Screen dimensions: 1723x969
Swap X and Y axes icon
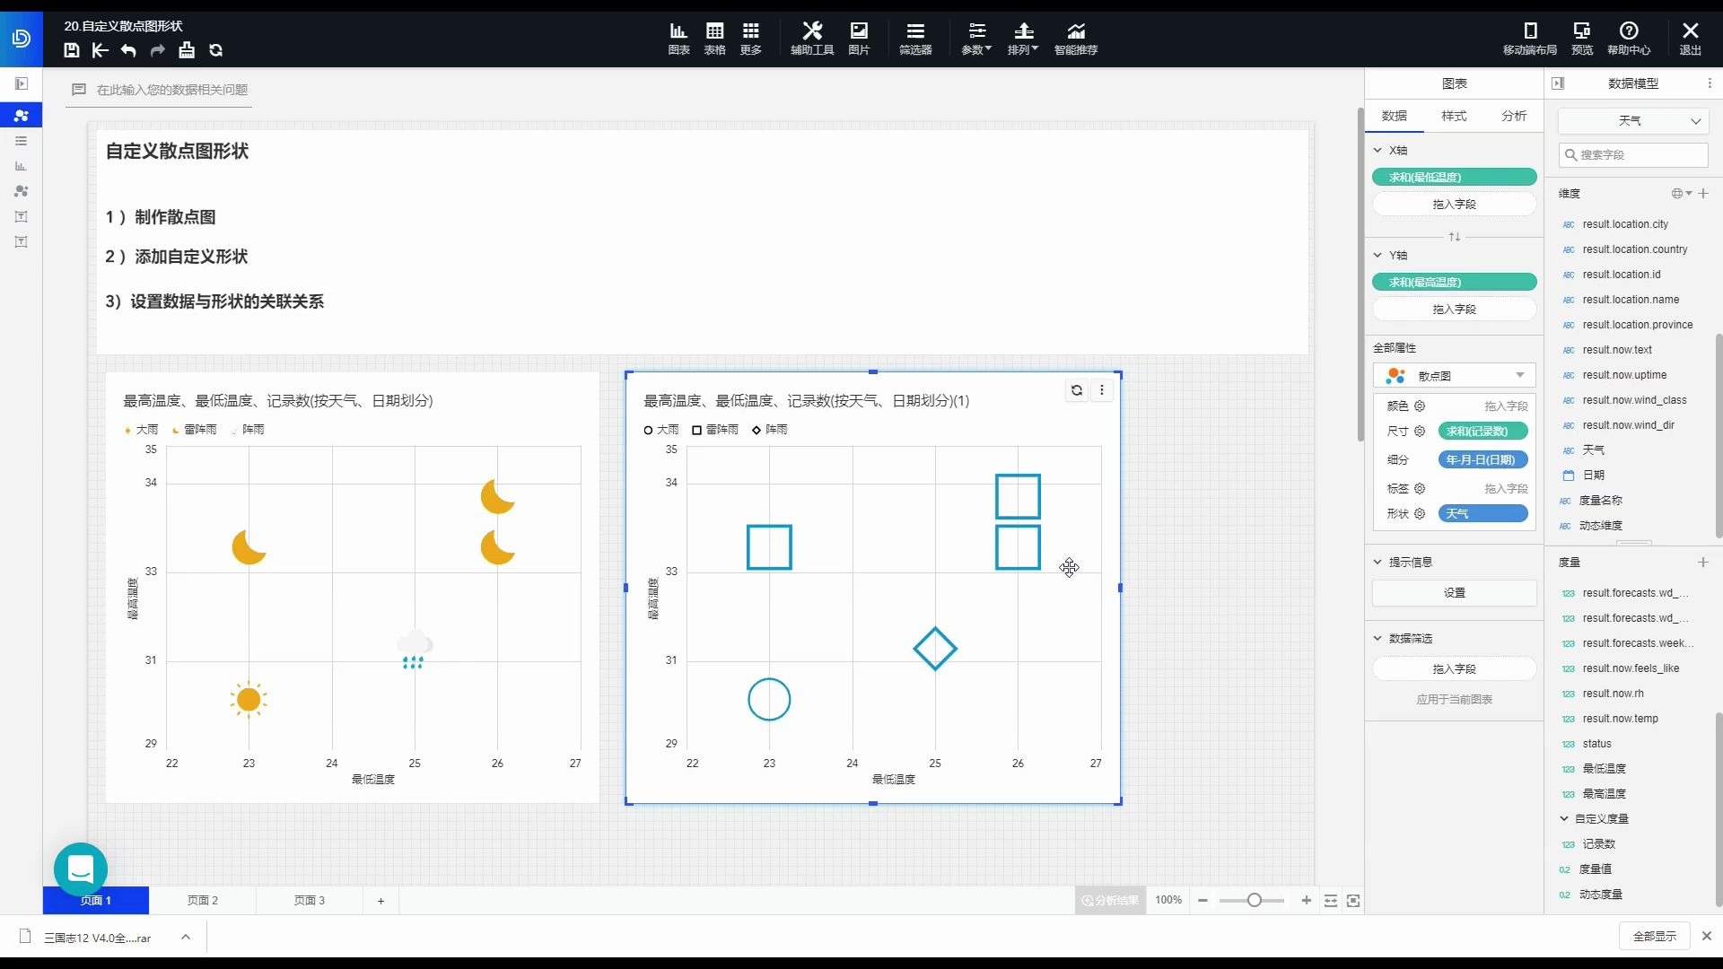pyautogui.click(x=1455, y=237)
